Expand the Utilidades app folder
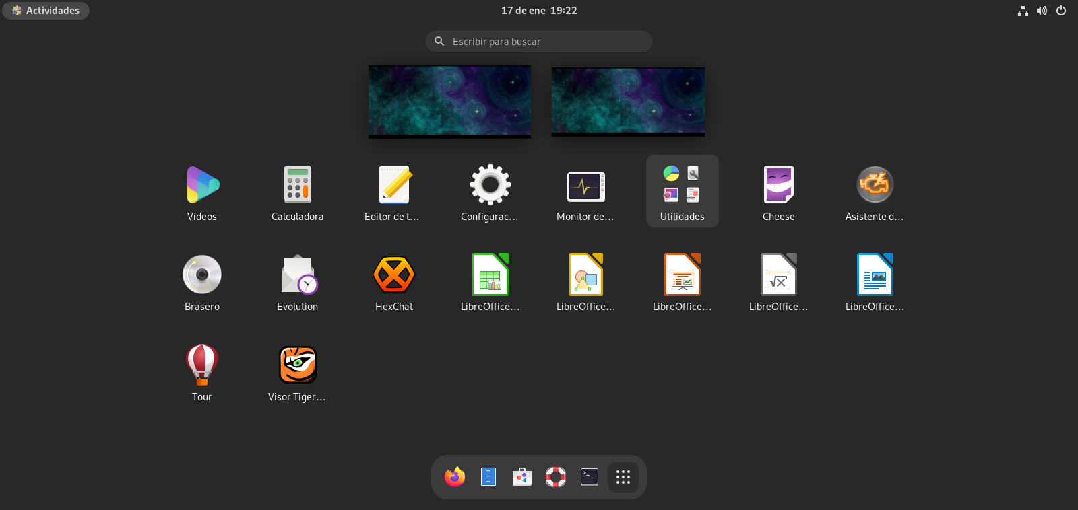Image resolution: width=1078 pixels, height=510 pixels. [x=682, y=191]
